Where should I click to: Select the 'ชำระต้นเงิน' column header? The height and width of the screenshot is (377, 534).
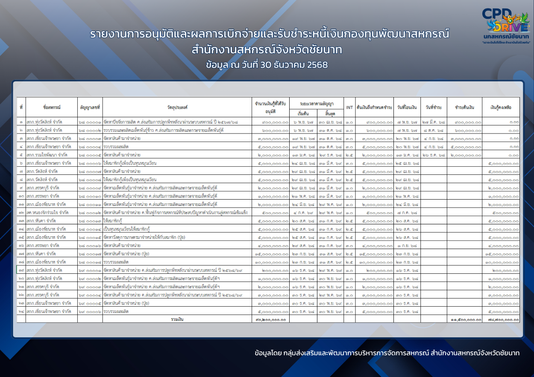click(x=465, y=107)
